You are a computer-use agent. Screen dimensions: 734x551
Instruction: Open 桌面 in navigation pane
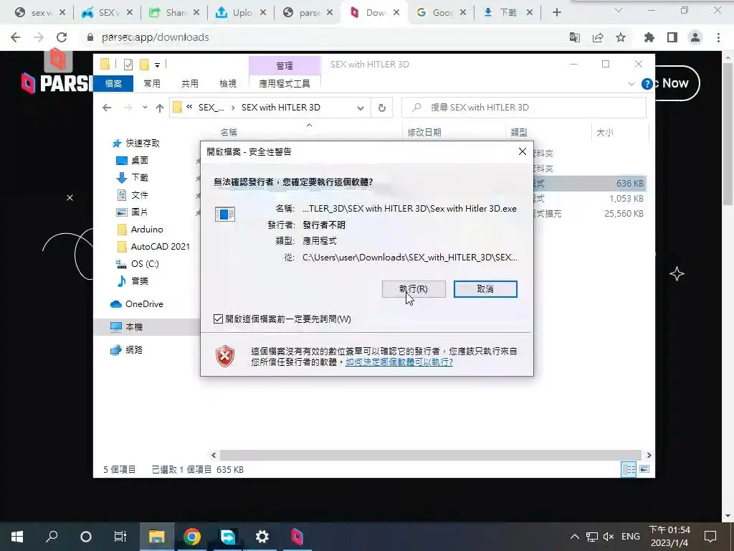click(140, 160)
